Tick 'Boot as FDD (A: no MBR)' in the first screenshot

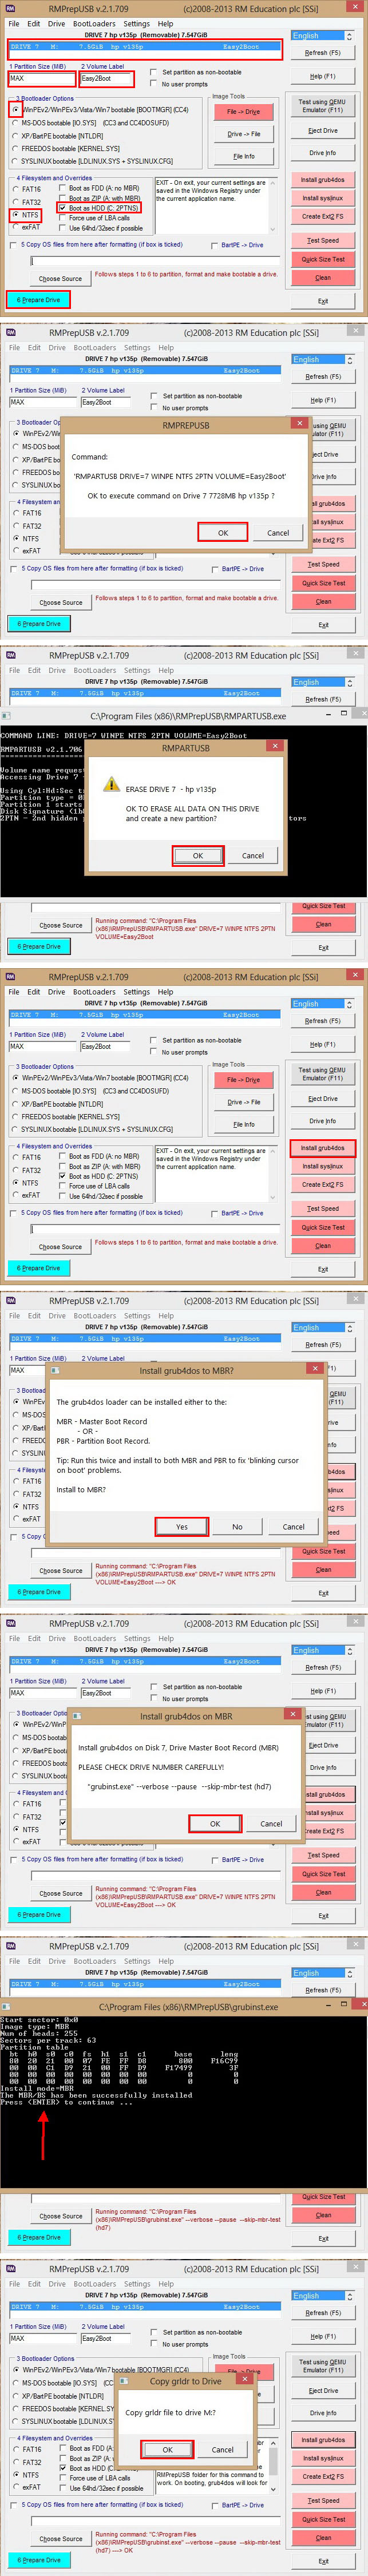pyautogui.click(x=63, y=188)
